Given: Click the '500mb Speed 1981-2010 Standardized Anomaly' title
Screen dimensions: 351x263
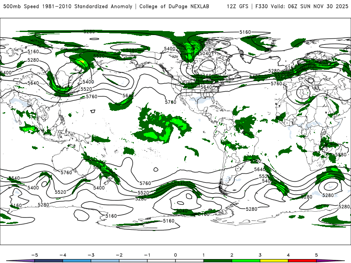Looking at the screenshot, I should point(68,6).
